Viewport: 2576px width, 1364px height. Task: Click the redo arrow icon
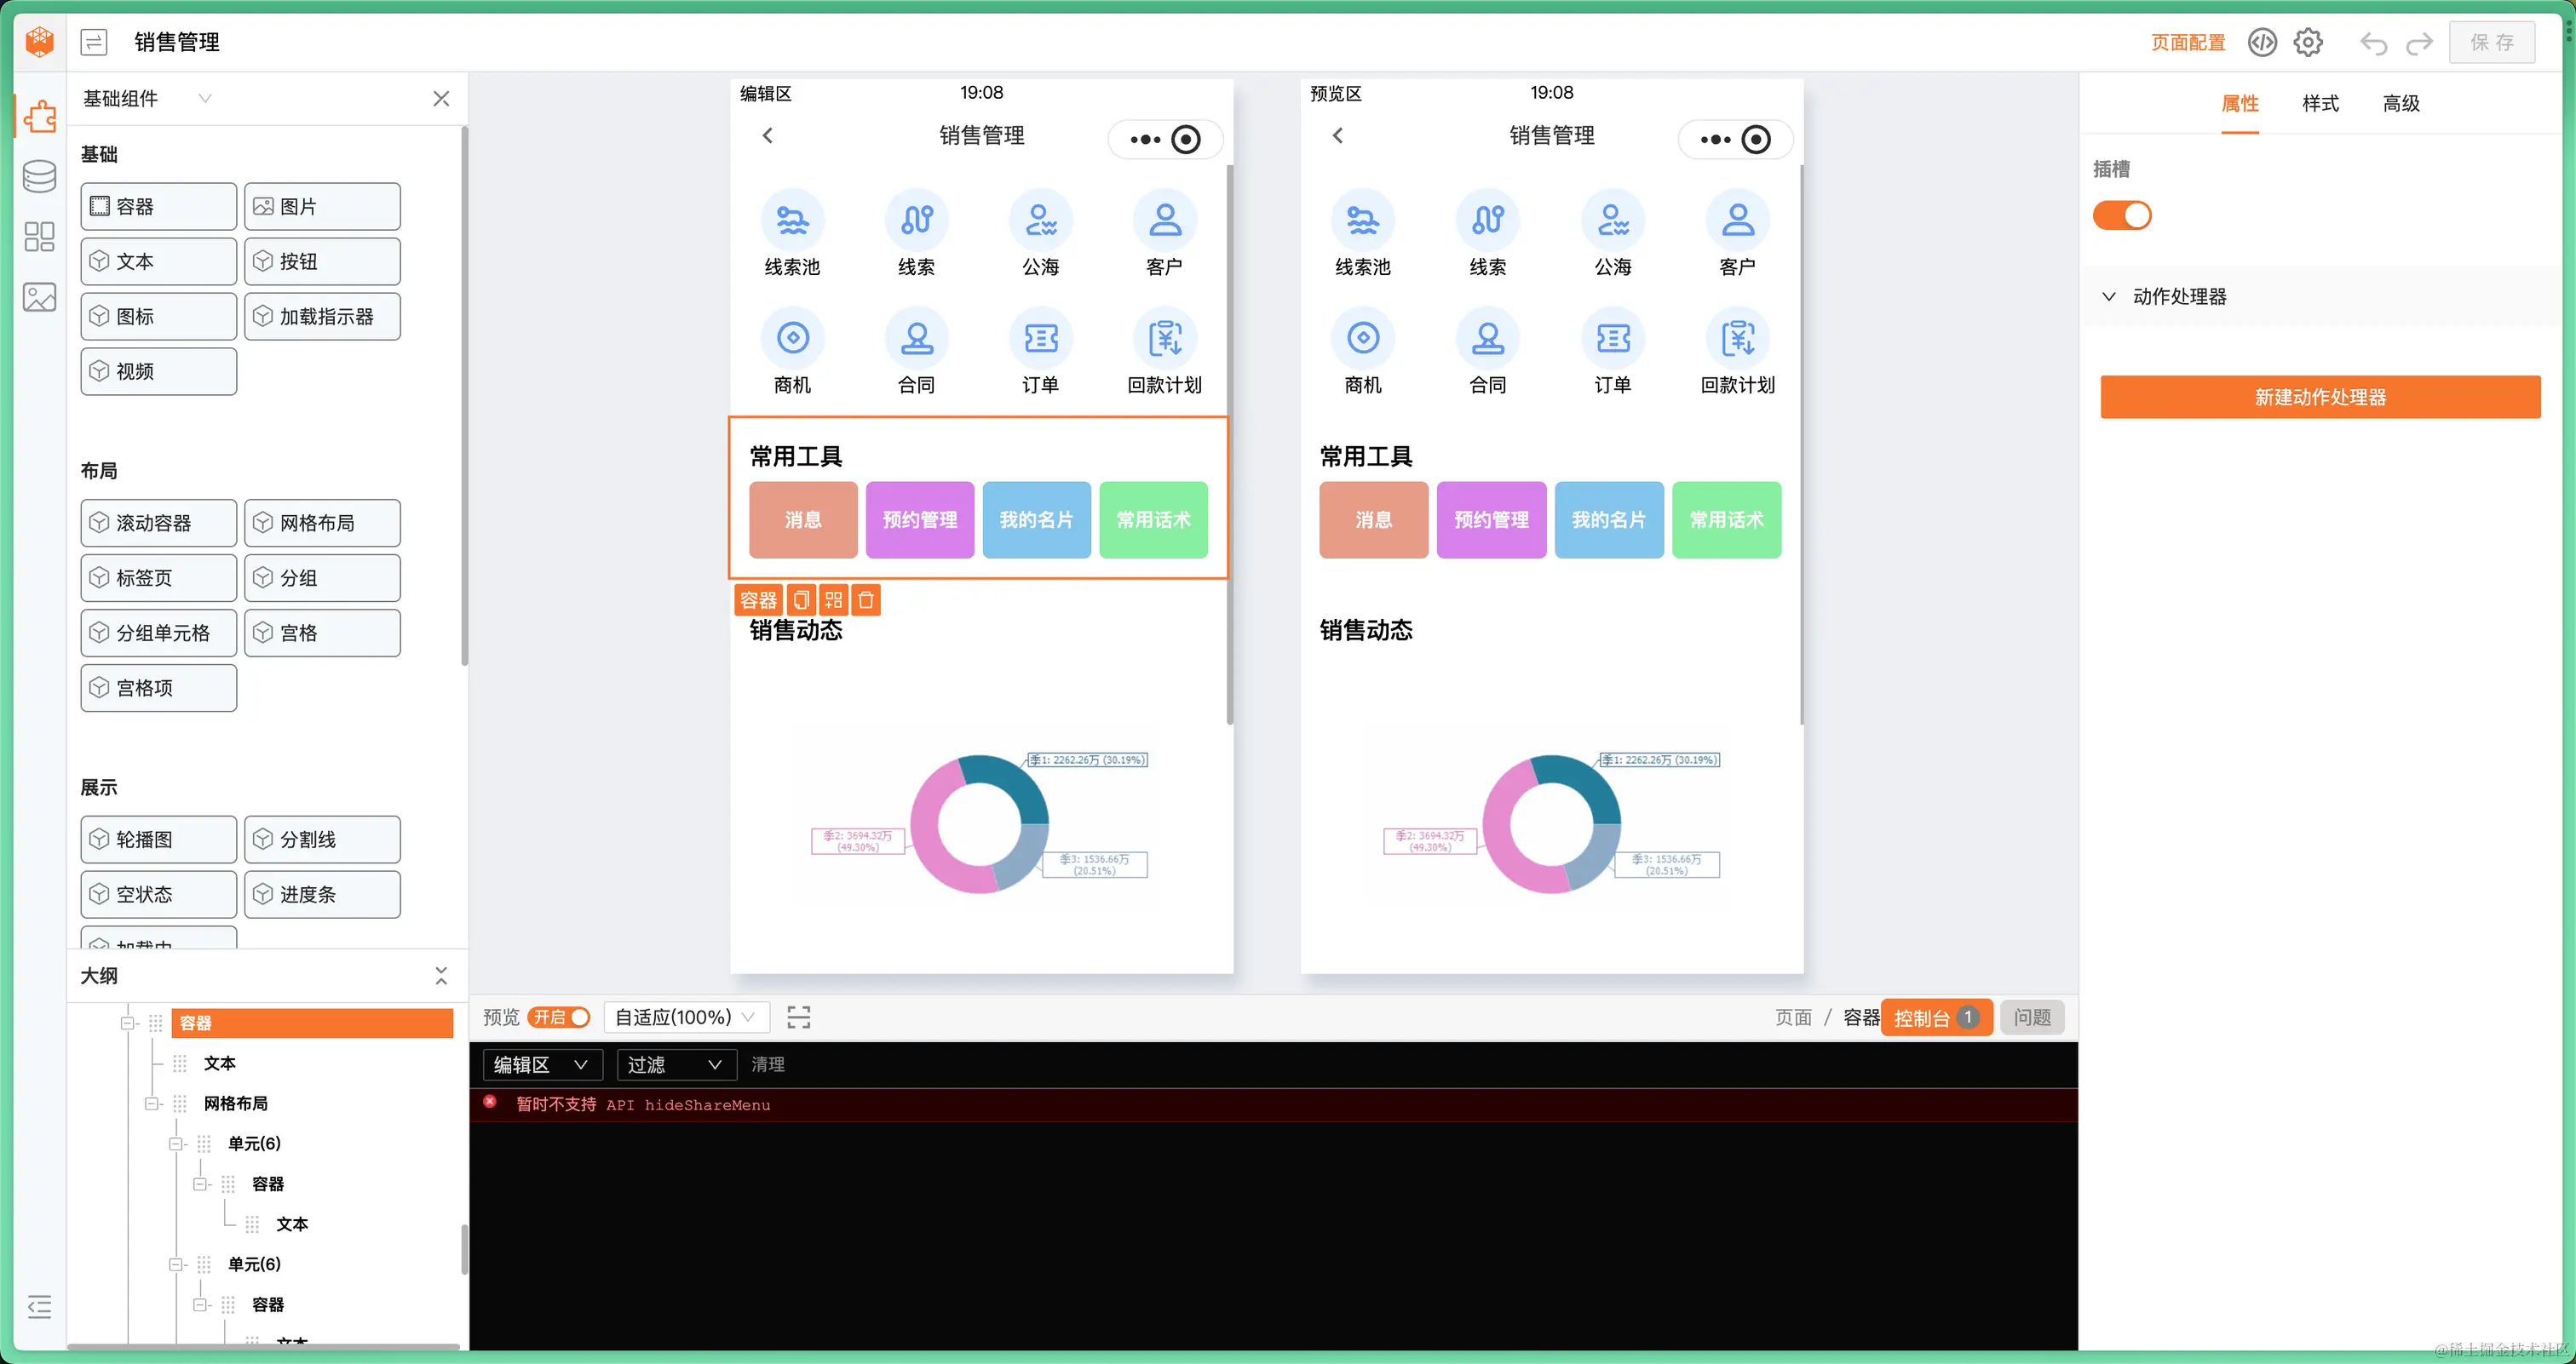(2419, 43)
